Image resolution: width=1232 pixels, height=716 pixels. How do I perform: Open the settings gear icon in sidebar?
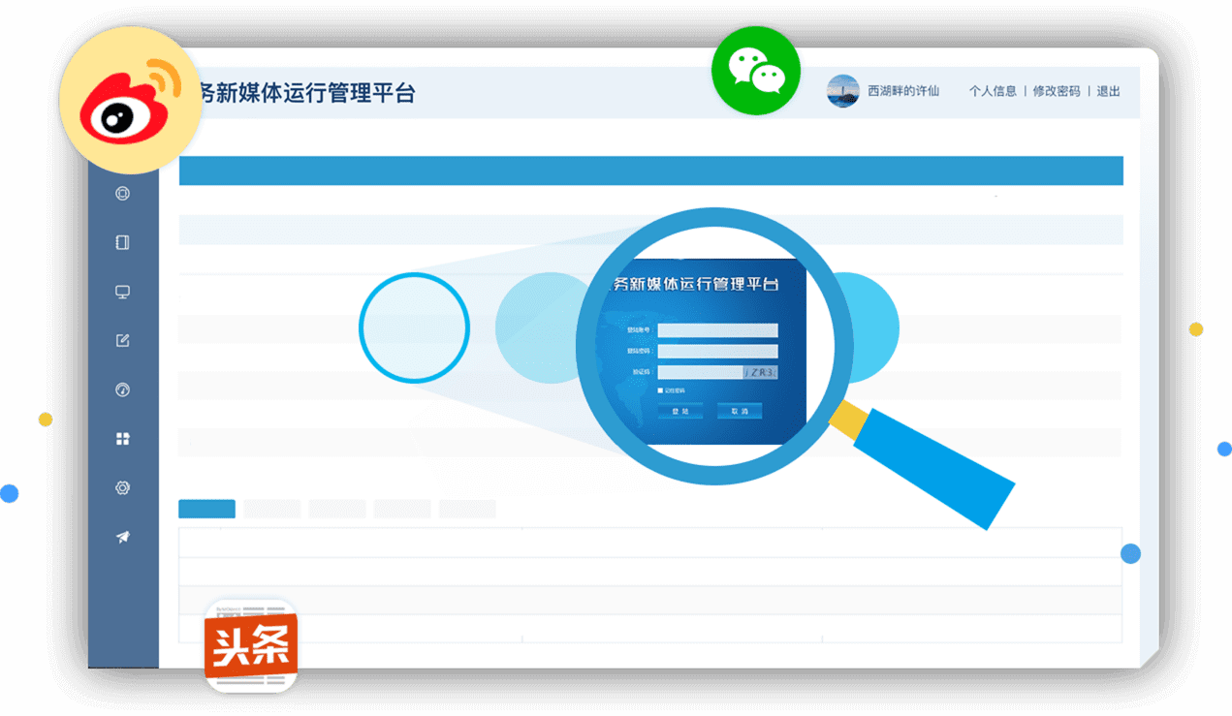[122, 488]
